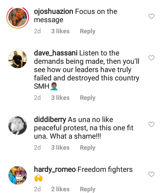Image resolution: width=166 pixels, height=193 pixels.
Task: Tap heart icon on dave_hassani's comment
Action: pyautogui.click(x=151, y=58)
